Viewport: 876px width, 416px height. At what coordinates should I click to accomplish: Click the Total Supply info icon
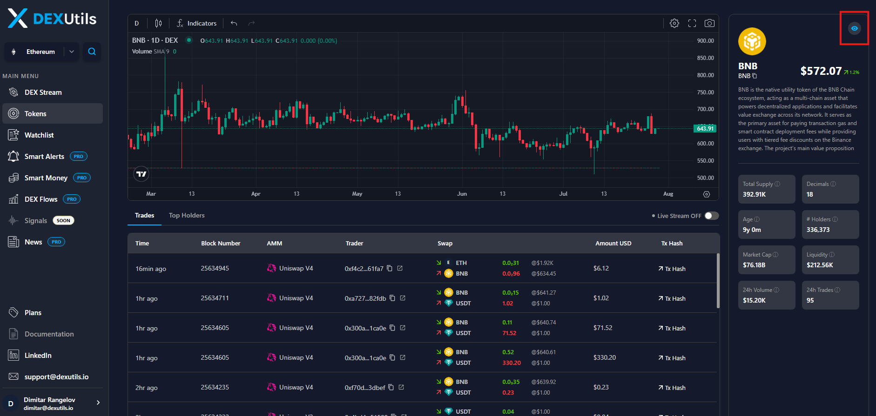coord(777,184)
